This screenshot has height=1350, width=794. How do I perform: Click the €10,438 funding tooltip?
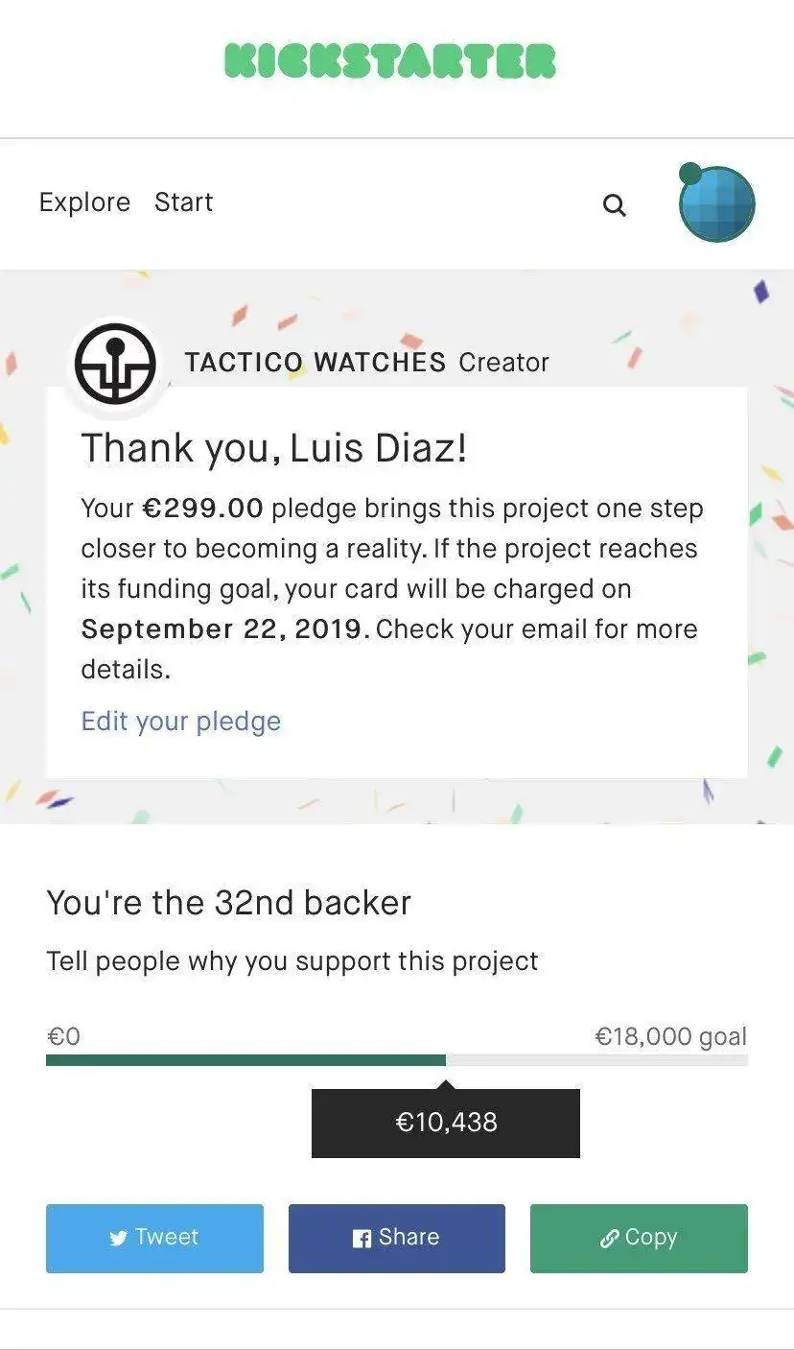coord(446,1123)
